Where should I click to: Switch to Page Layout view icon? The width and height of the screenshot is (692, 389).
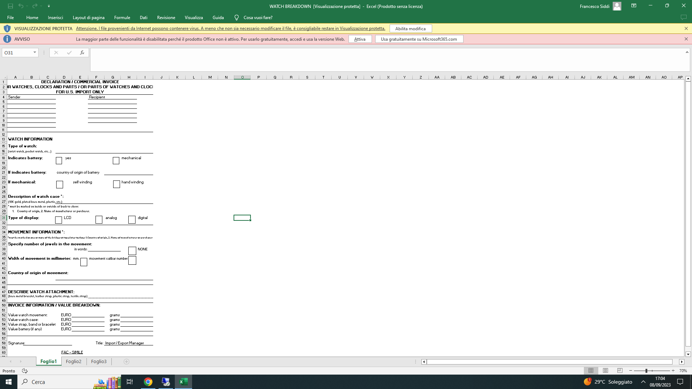605,371
